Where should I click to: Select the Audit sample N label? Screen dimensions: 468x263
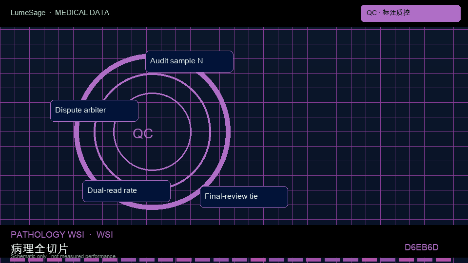click(x=189, y=61)
